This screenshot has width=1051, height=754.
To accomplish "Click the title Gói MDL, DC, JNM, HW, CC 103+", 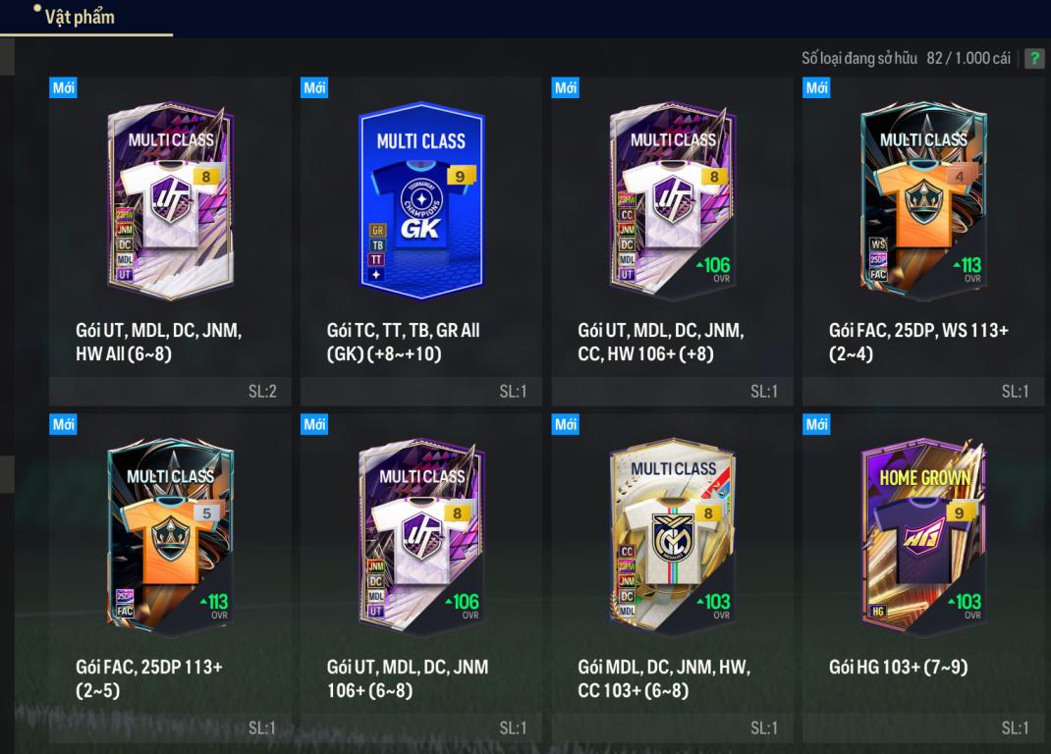I will click(x=664, y=678).
